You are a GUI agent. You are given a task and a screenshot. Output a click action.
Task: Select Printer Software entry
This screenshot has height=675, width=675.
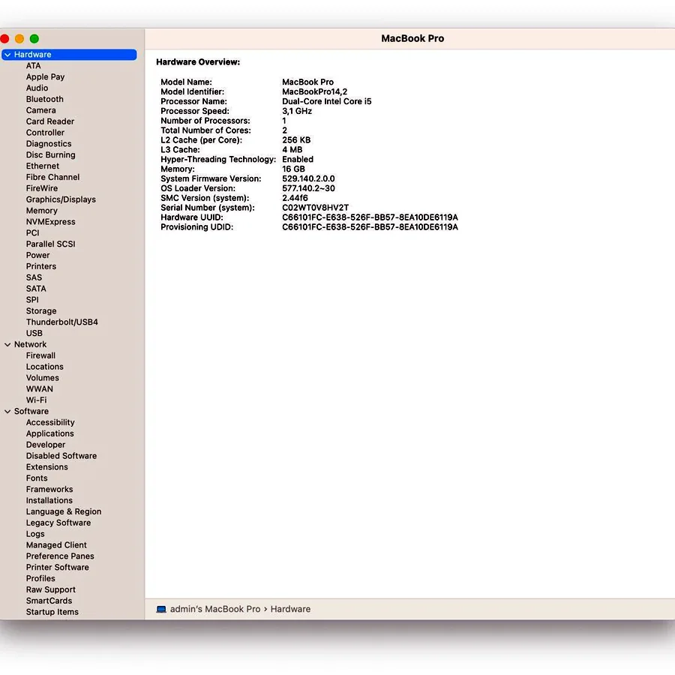tap(58, 568)
